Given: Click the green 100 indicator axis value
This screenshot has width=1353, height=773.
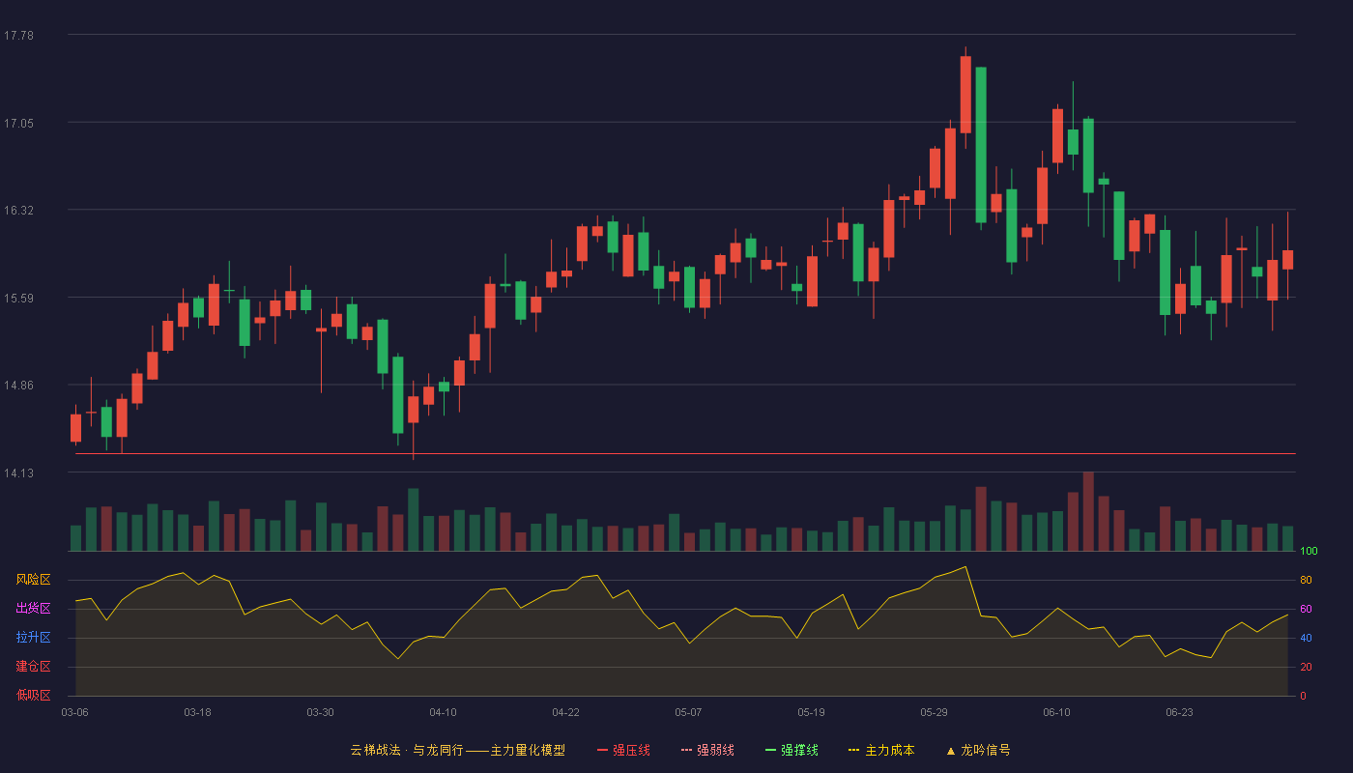Looking at the screenshot, I should pyautogui.click(x=1309, y=552).
